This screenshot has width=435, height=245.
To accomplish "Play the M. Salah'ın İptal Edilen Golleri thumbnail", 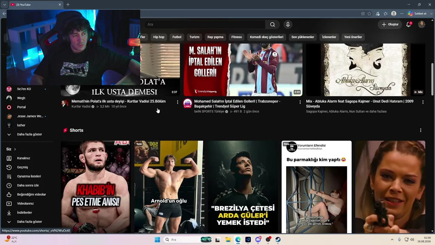I will (243, 70).
